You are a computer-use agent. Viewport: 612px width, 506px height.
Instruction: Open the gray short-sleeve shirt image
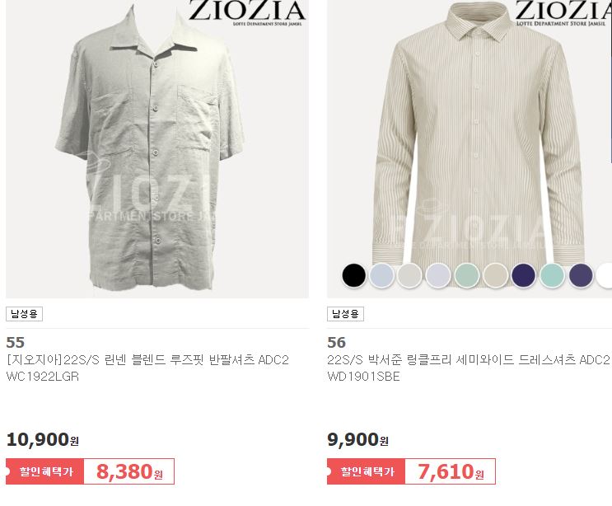[x=157, y=149]
